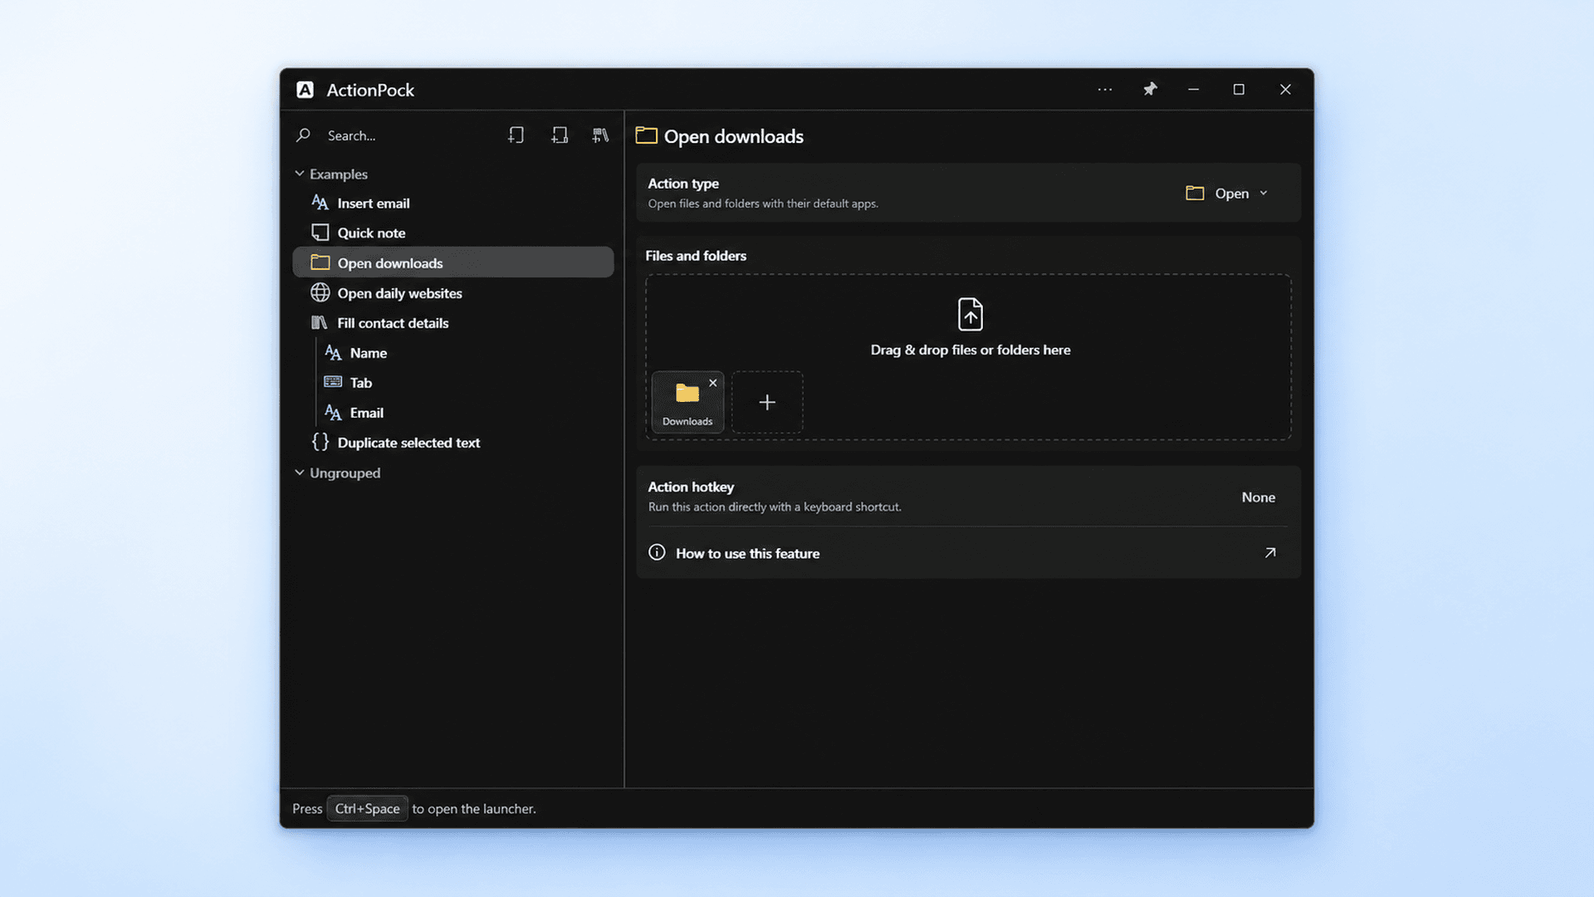Viewport: 1594px width, 897px height.
Task: Click the add new action icon
Action: (516, 135)
